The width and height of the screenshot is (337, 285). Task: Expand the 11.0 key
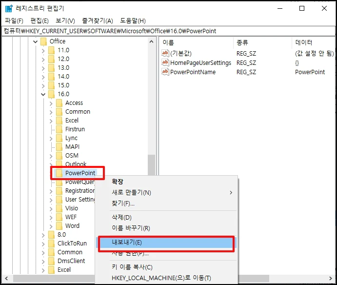coord(43,51)
